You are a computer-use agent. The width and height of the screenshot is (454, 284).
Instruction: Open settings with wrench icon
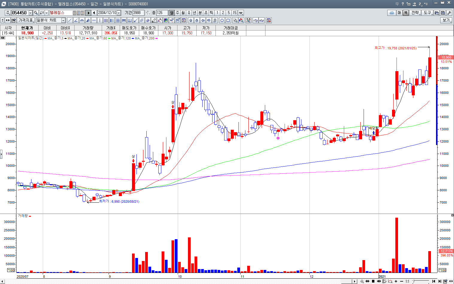tap(449, 13)
